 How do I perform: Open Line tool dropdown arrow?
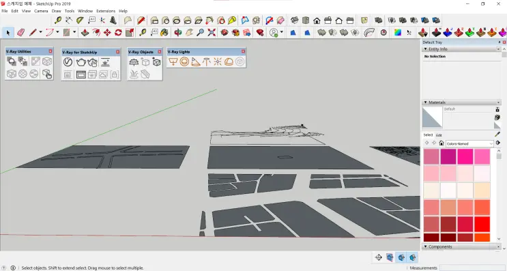(x=40, y=32)
